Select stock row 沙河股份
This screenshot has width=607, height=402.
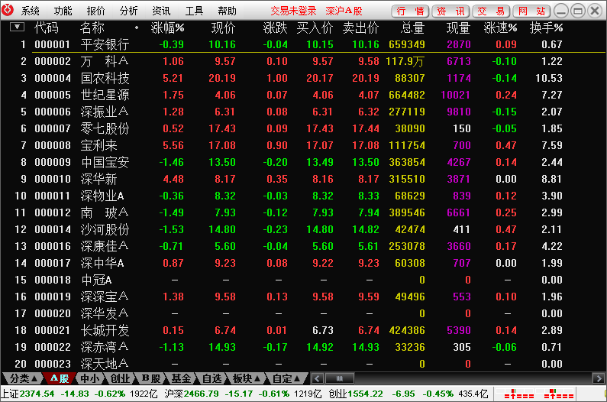[x=303, y=229]
